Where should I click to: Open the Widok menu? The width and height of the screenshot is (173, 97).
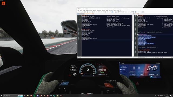pyautogui.click(x=87, y=11)
